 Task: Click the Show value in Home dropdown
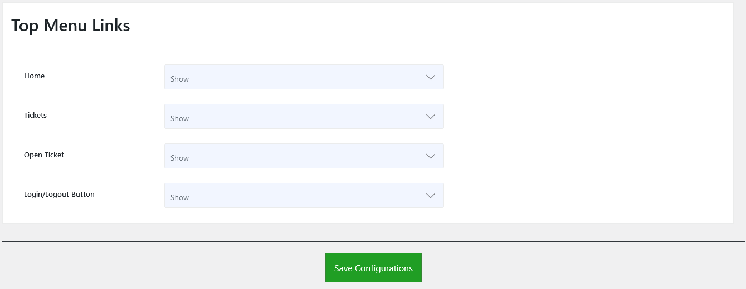(x=179, y=79)
